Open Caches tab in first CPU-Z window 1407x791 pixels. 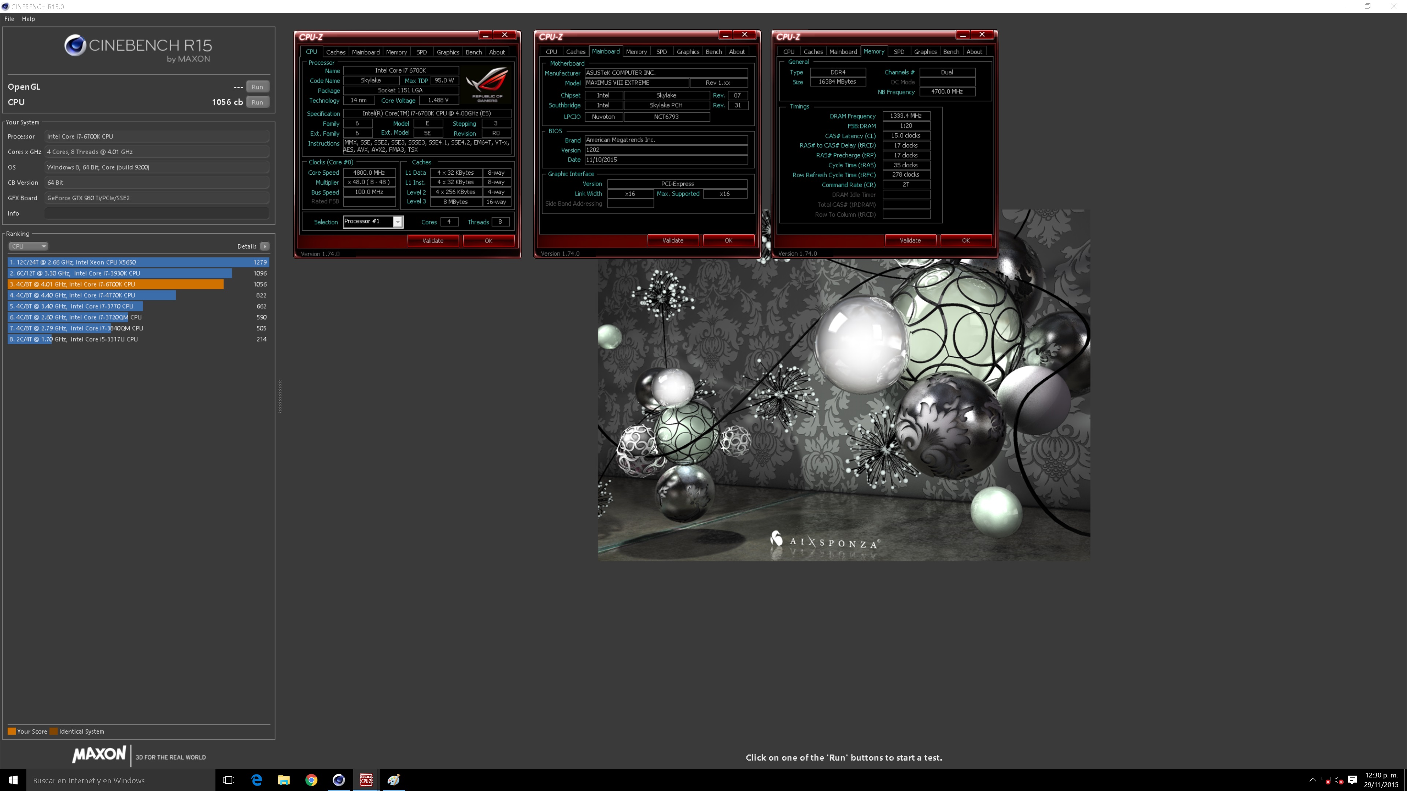[x=335, y=52]
